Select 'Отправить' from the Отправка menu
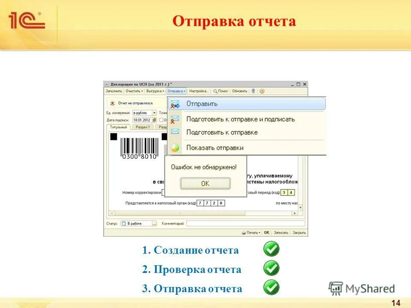This screenshot has width=411, height=308. tap(202, 104)
